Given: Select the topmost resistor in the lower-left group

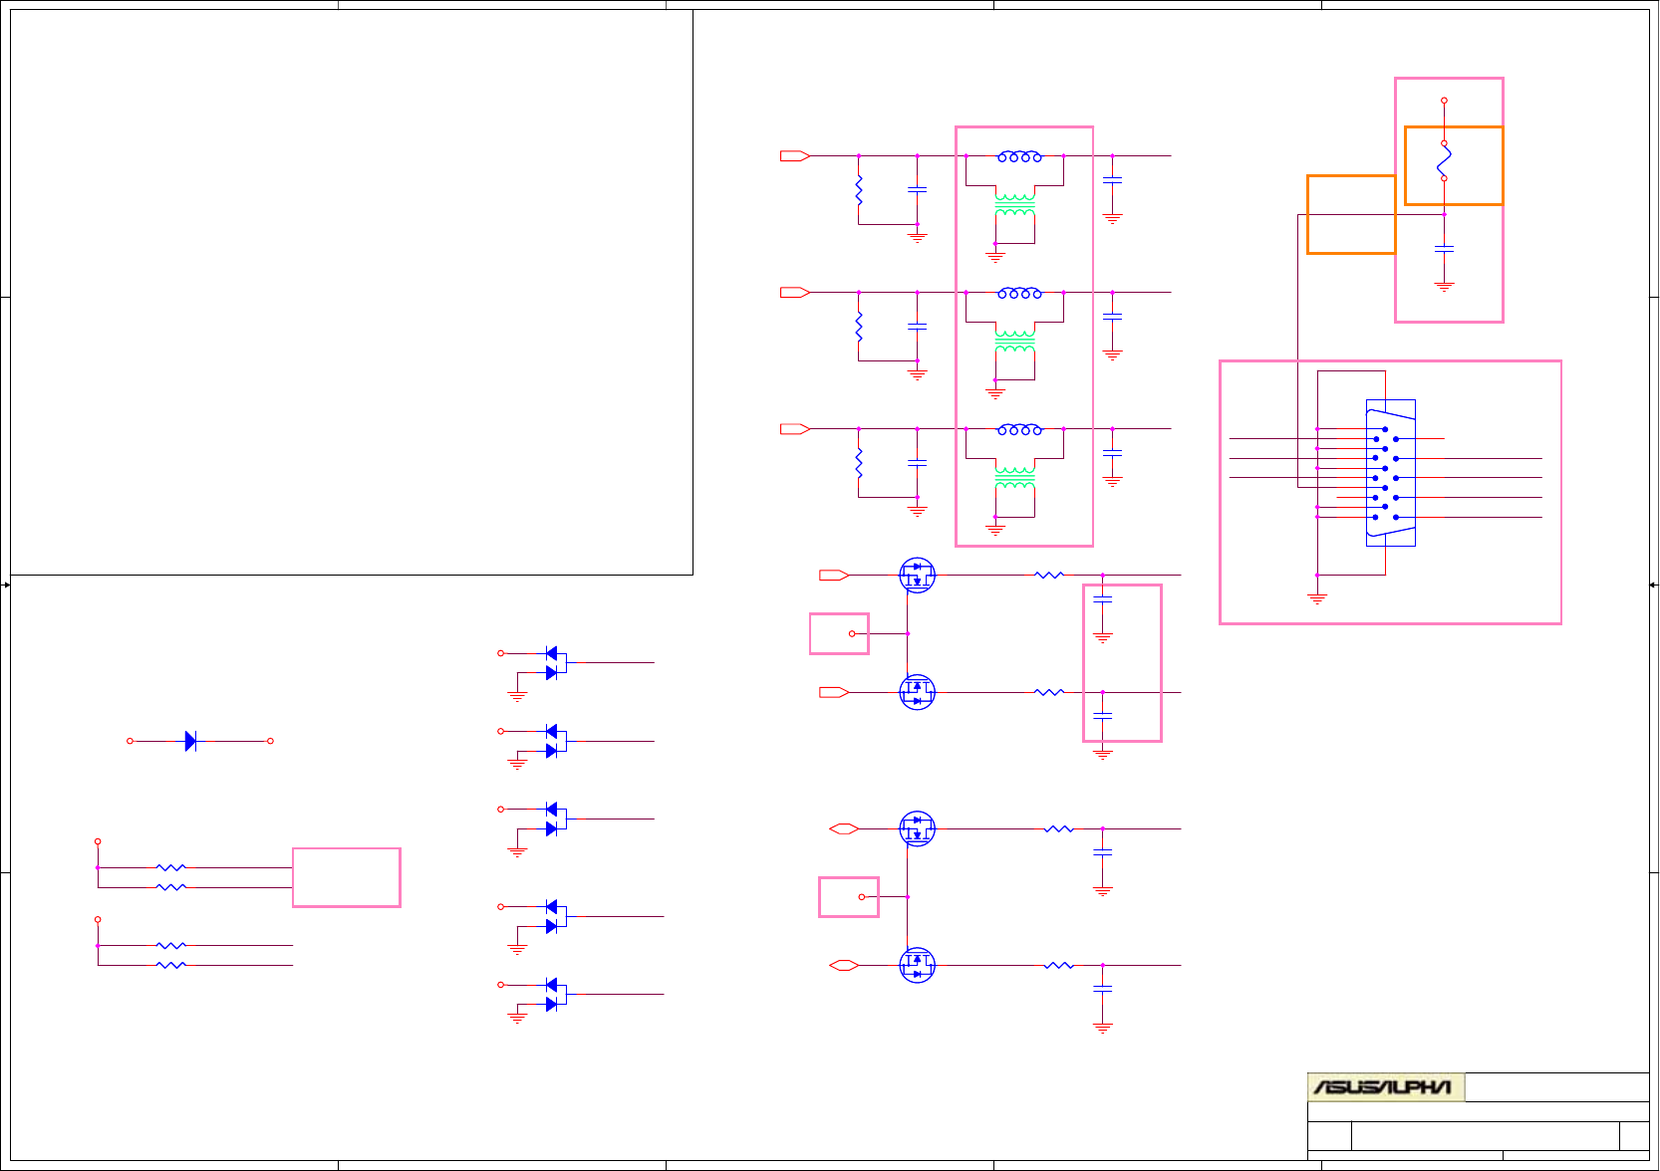Looking at the screenshot, I should [x=171, y=867].
